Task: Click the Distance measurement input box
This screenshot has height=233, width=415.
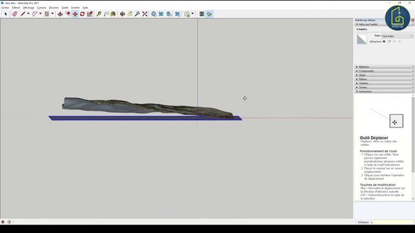Action: click(x=392, y=222)
